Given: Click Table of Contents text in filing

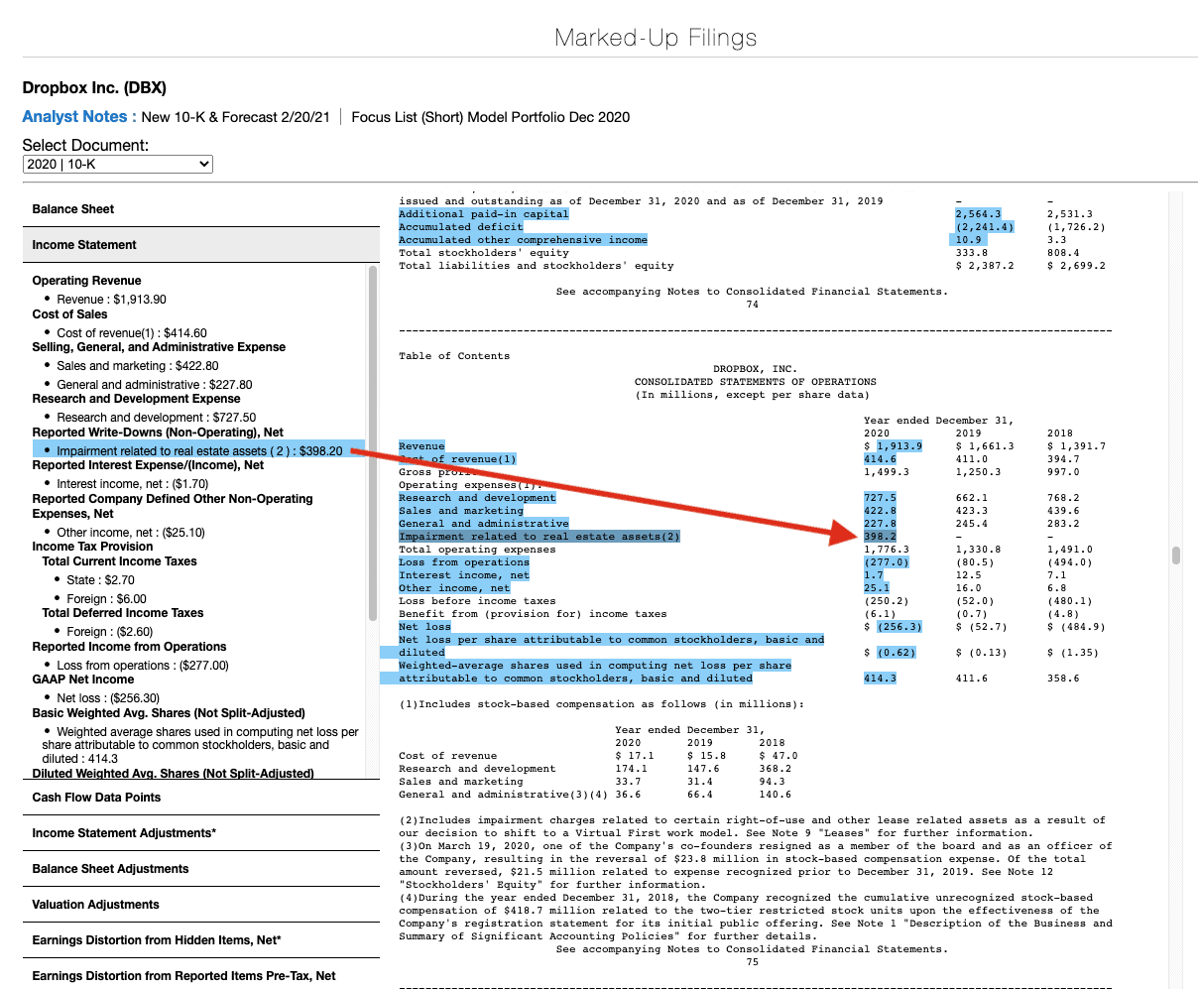Looking at the screenshot, I should tap(454, 356).
